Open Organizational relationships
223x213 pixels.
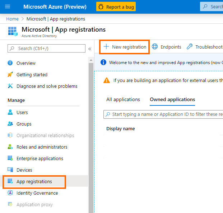coord(45,135)
